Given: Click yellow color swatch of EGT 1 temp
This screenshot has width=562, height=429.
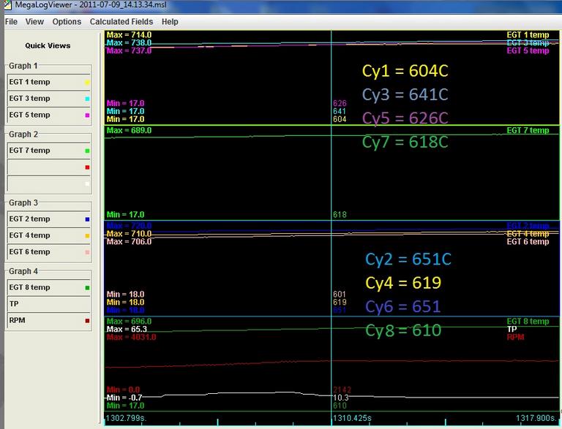Looking at the screenshot, I should click(87, 83).
